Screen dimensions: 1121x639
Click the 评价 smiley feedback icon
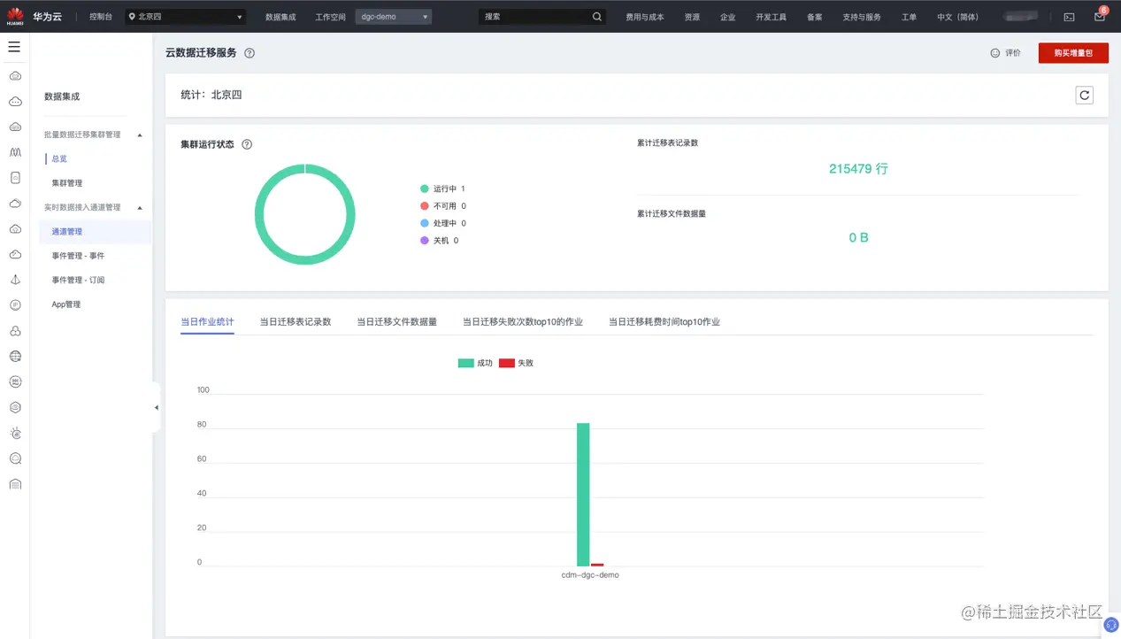(995, 53)
